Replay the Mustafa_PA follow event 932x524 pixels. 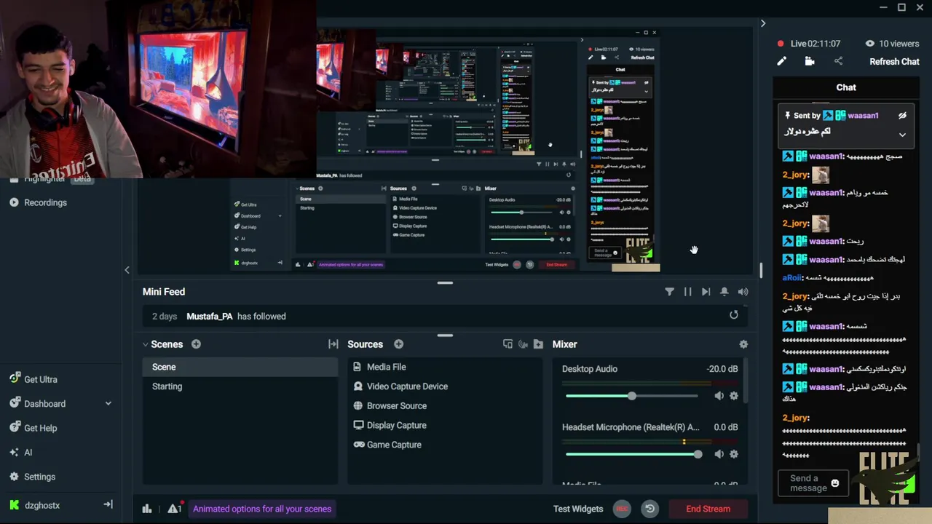(733, 315)
